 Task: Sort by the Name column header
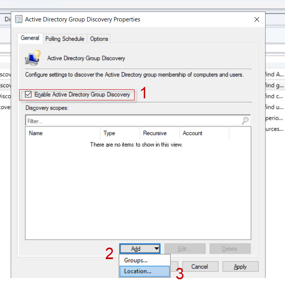63,133
